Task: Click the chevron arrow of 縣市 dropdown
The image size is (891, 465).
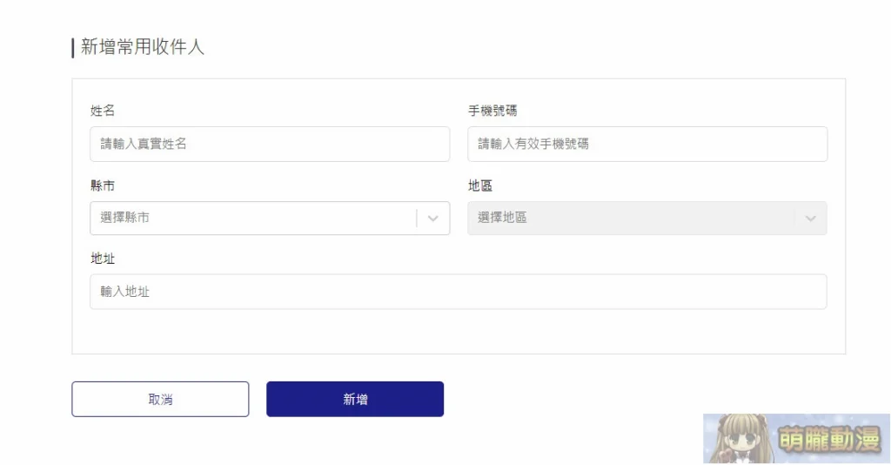Action: coord(433,219)
